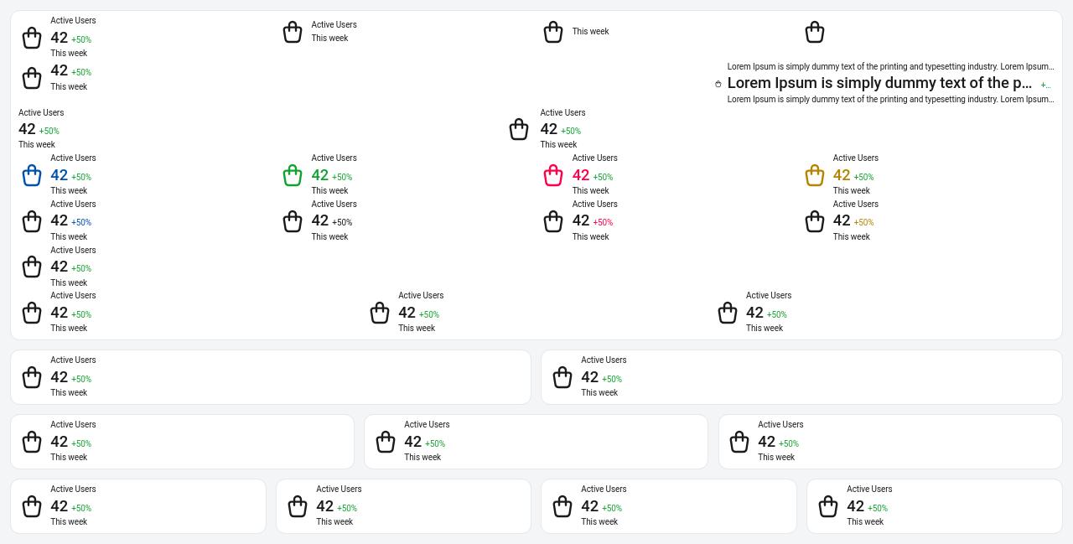Click the gold shopping bag icon

click(x=815, y=175)
